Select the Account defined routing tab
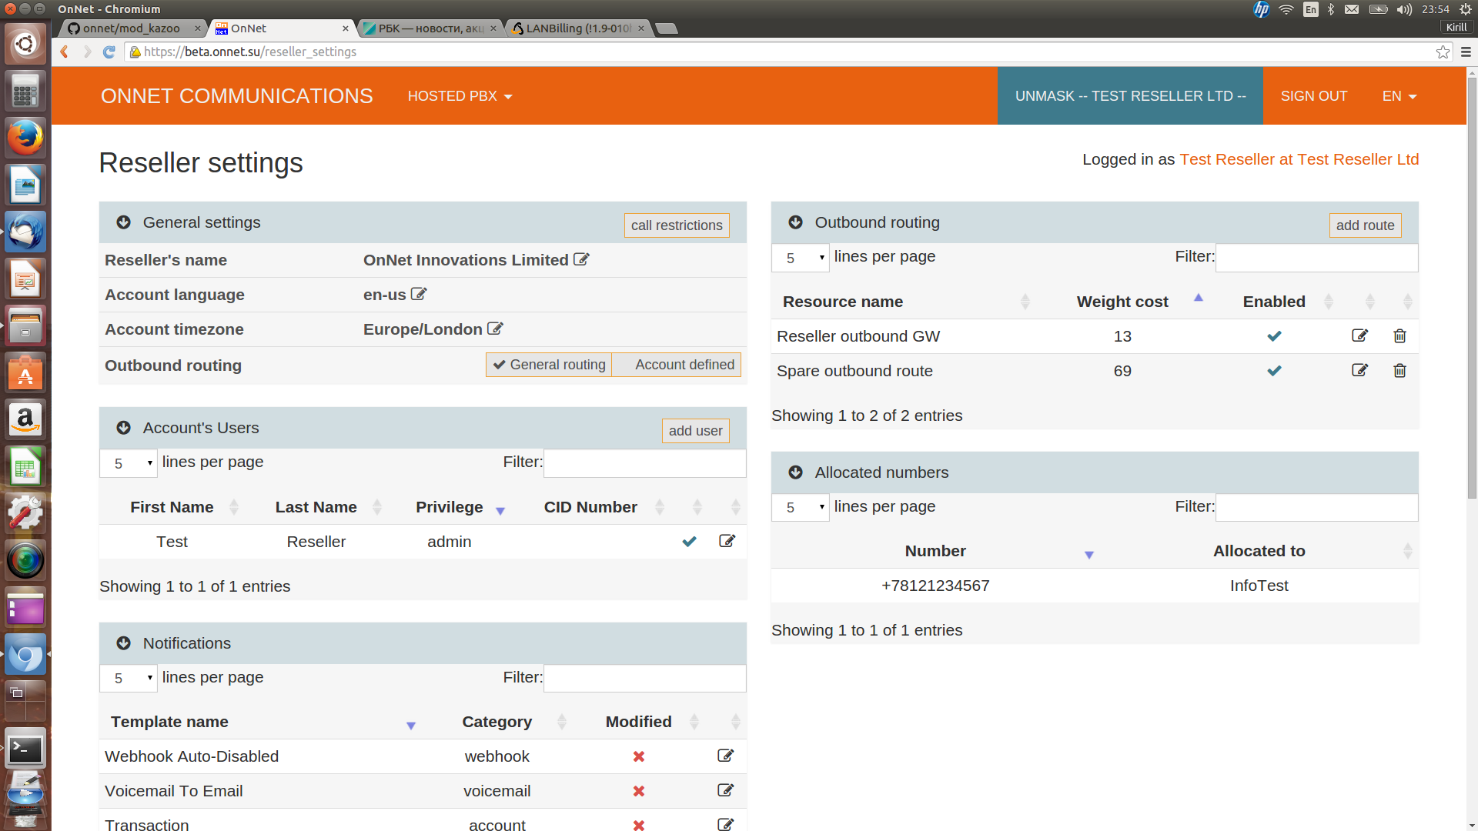The height and width of the screenshot is (831, 1478). pos(684,364)
